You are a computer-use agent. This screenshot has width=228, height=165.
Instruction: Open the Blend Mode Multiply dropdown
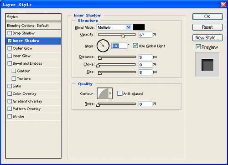[x=114, y=27]
